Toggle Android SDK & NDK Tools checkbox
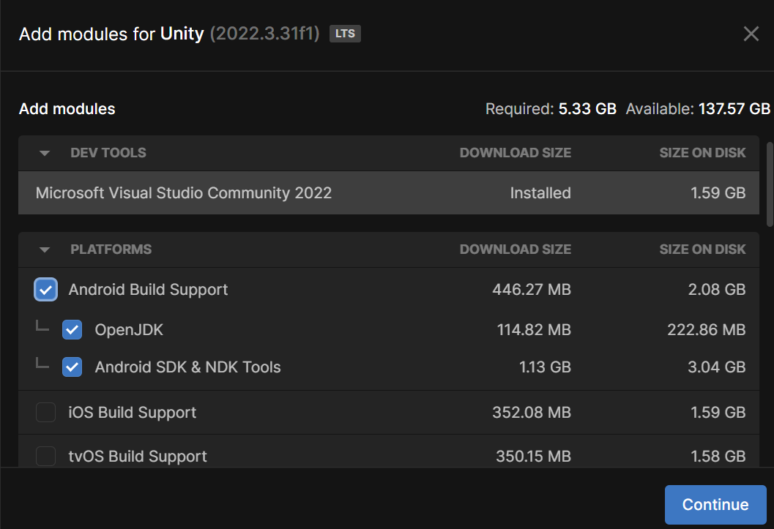 pyautogui.click(x=72, y=367)
